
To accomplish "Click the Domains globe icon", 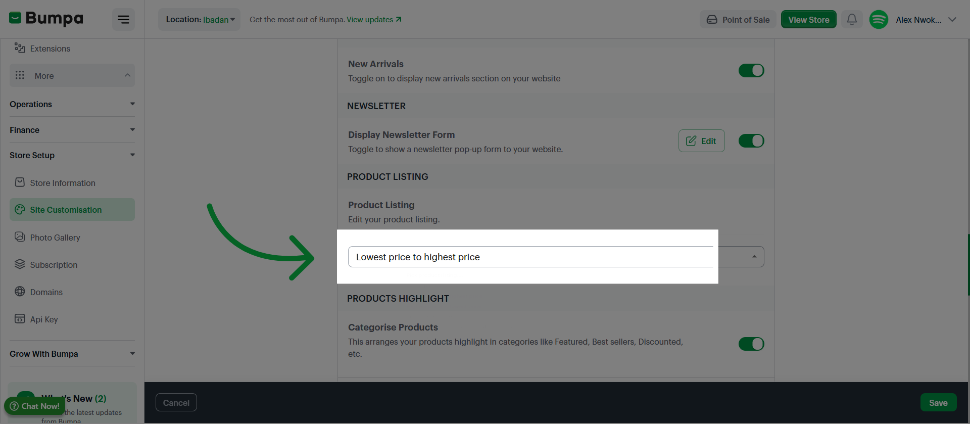I will point(20,292).
